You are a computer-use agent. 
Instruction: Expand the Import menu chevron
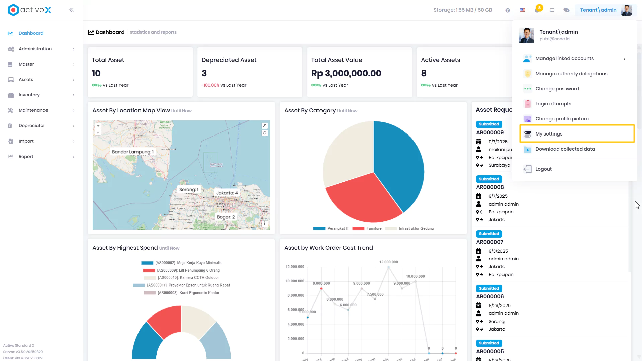[73, 142]
